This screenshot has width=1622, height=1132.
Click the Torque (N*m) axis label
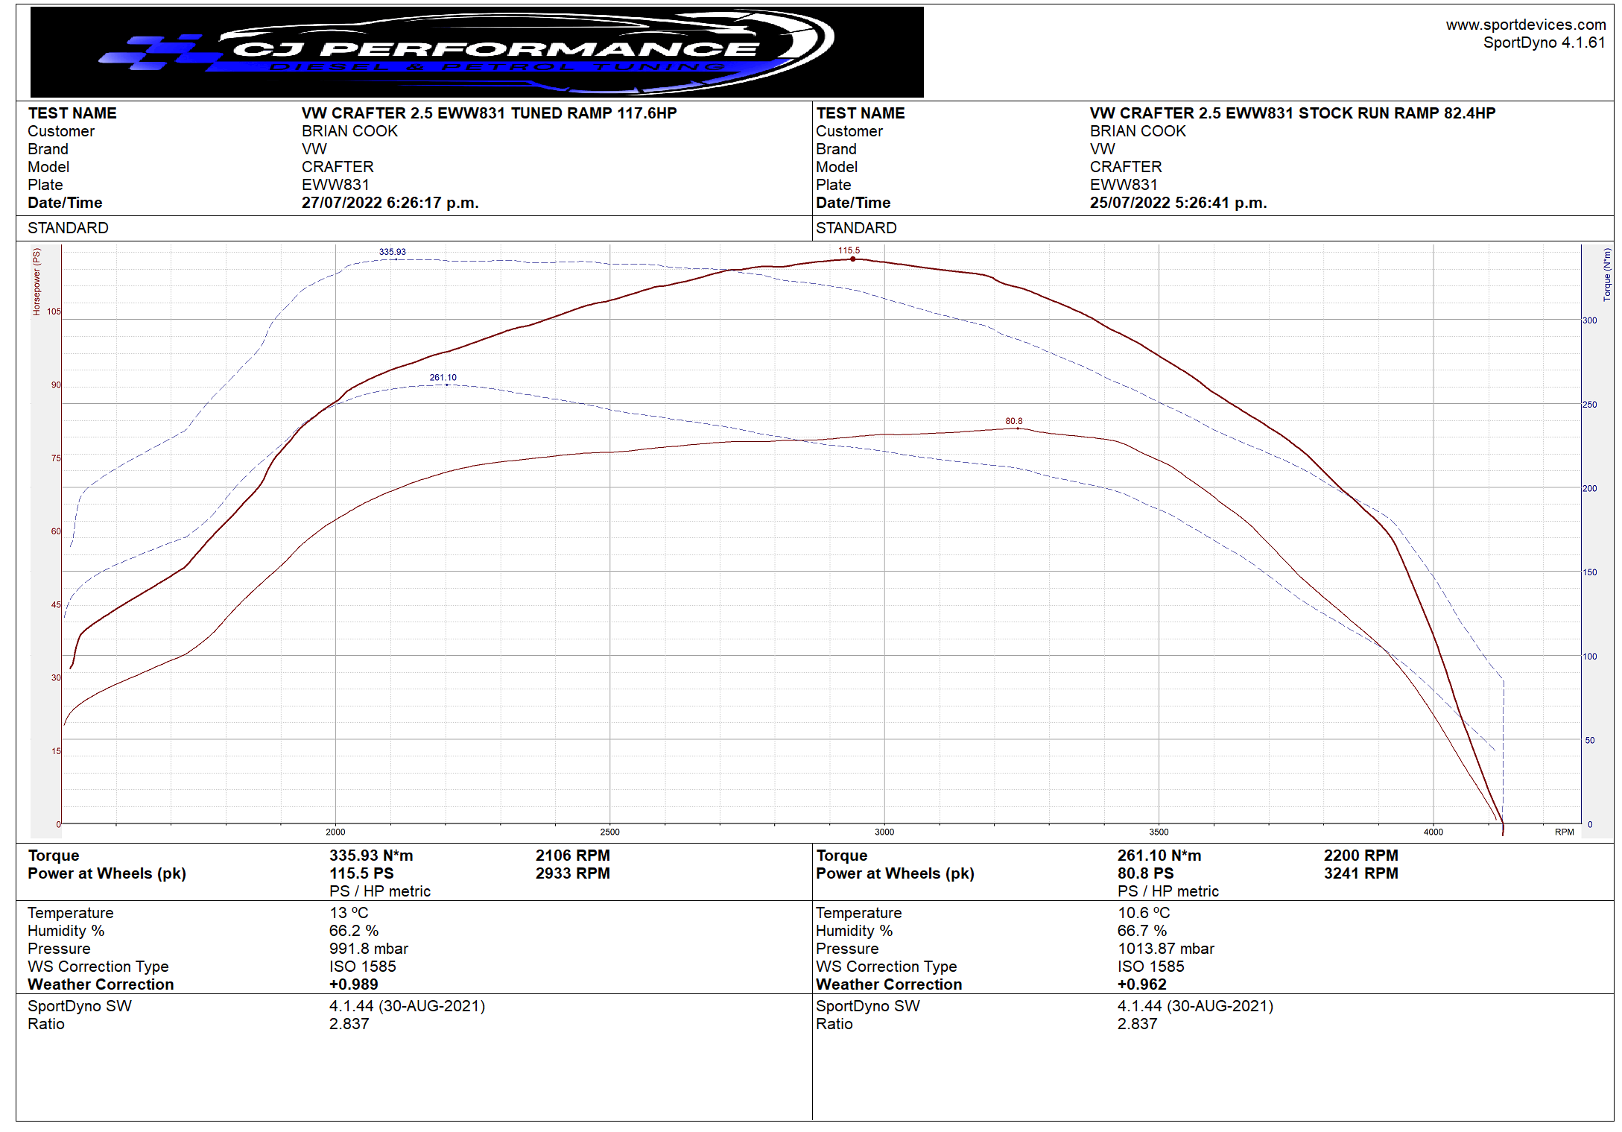[x=1606, y=274]
